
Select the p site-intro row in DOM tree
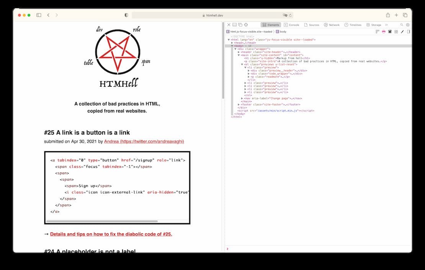[315, 61]
